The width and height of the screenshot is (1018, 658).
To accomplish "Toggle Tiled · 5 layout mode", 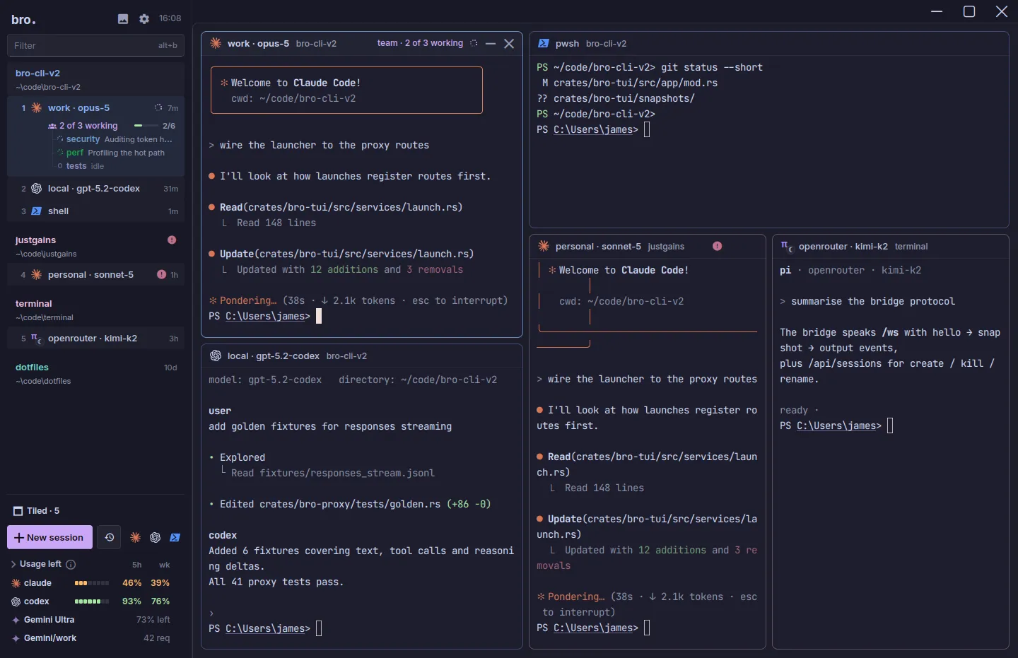I will 37,511.
